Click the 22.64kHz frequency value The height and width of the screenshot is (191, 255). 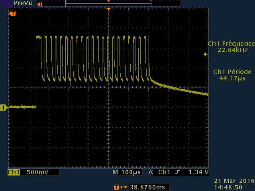(233, 50)
